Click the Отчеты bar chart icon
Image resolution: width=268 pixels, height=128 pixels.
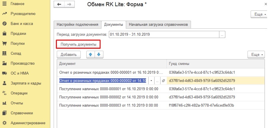pyautogui.click(x=4, y=103)
